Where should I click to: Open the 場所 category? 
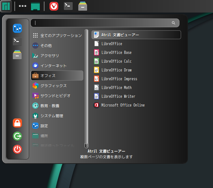57,136
